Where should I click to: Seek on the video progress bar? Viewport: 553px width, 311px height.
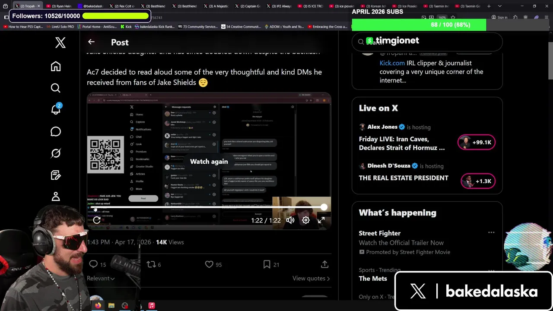pyautogui.click(x=209, y=208)
